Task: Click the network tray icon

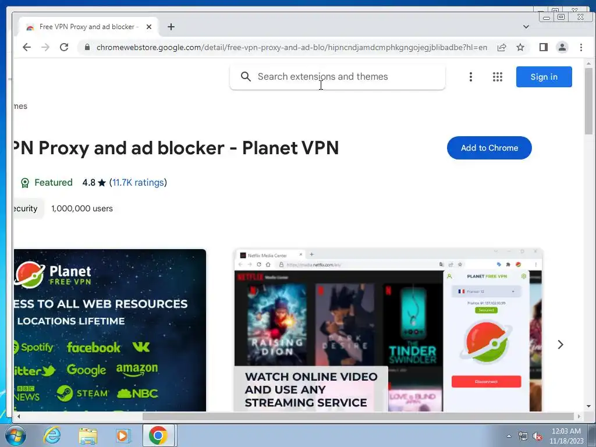Action: pos(523,436)
